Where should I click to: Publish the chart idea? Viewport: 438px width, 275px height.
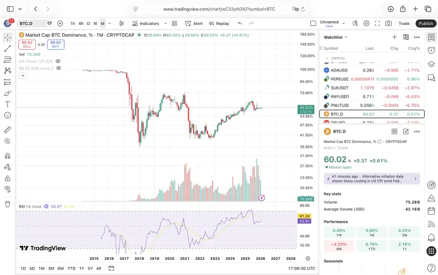click(426, 23)
